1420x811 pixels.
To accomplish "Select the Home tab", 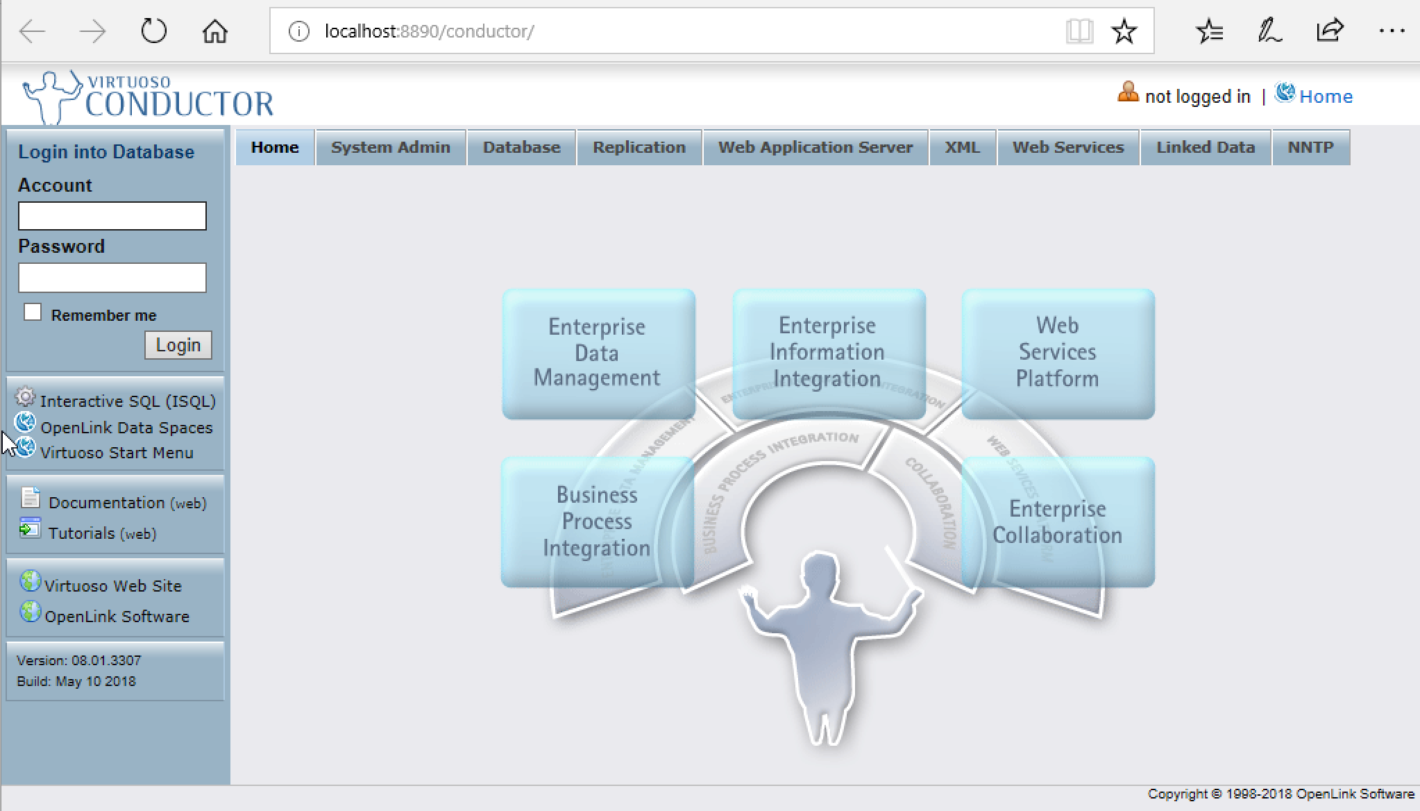I will (x=275, y=147).
